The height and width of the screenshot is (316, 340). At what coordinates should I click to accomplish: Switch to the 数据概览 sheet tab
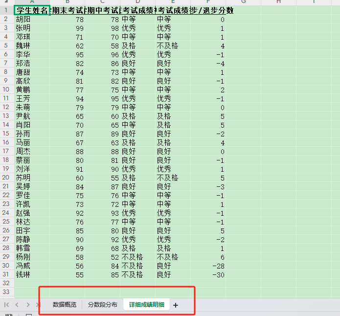pos(65,305)
